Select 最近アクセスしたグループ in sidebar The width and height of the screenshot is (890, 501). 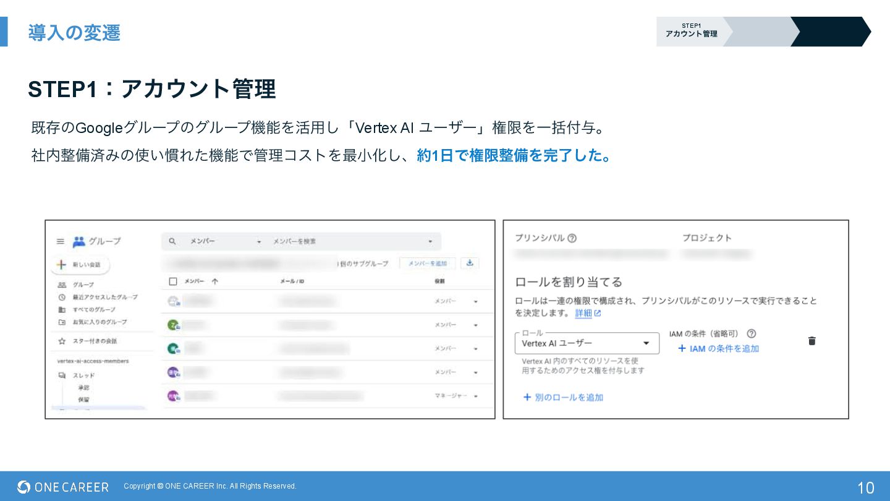point(105,297)
